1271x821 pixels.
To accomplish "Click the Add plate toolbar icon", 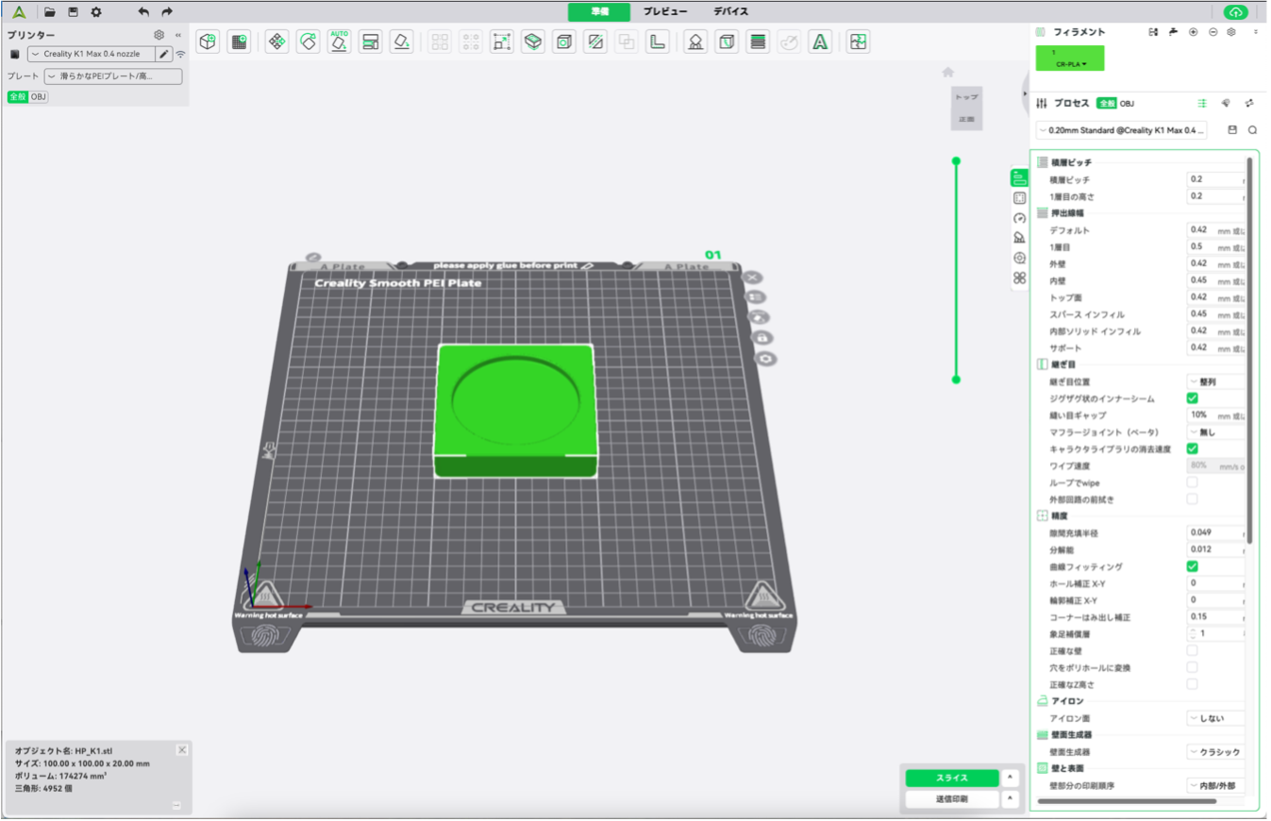I will 239,42.
